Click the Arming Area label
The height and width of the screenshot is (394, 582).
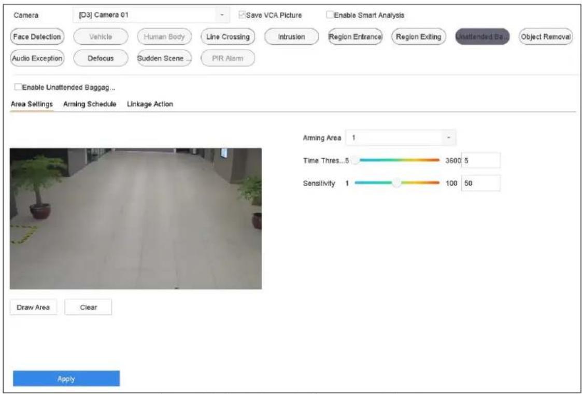click(322, 138)
